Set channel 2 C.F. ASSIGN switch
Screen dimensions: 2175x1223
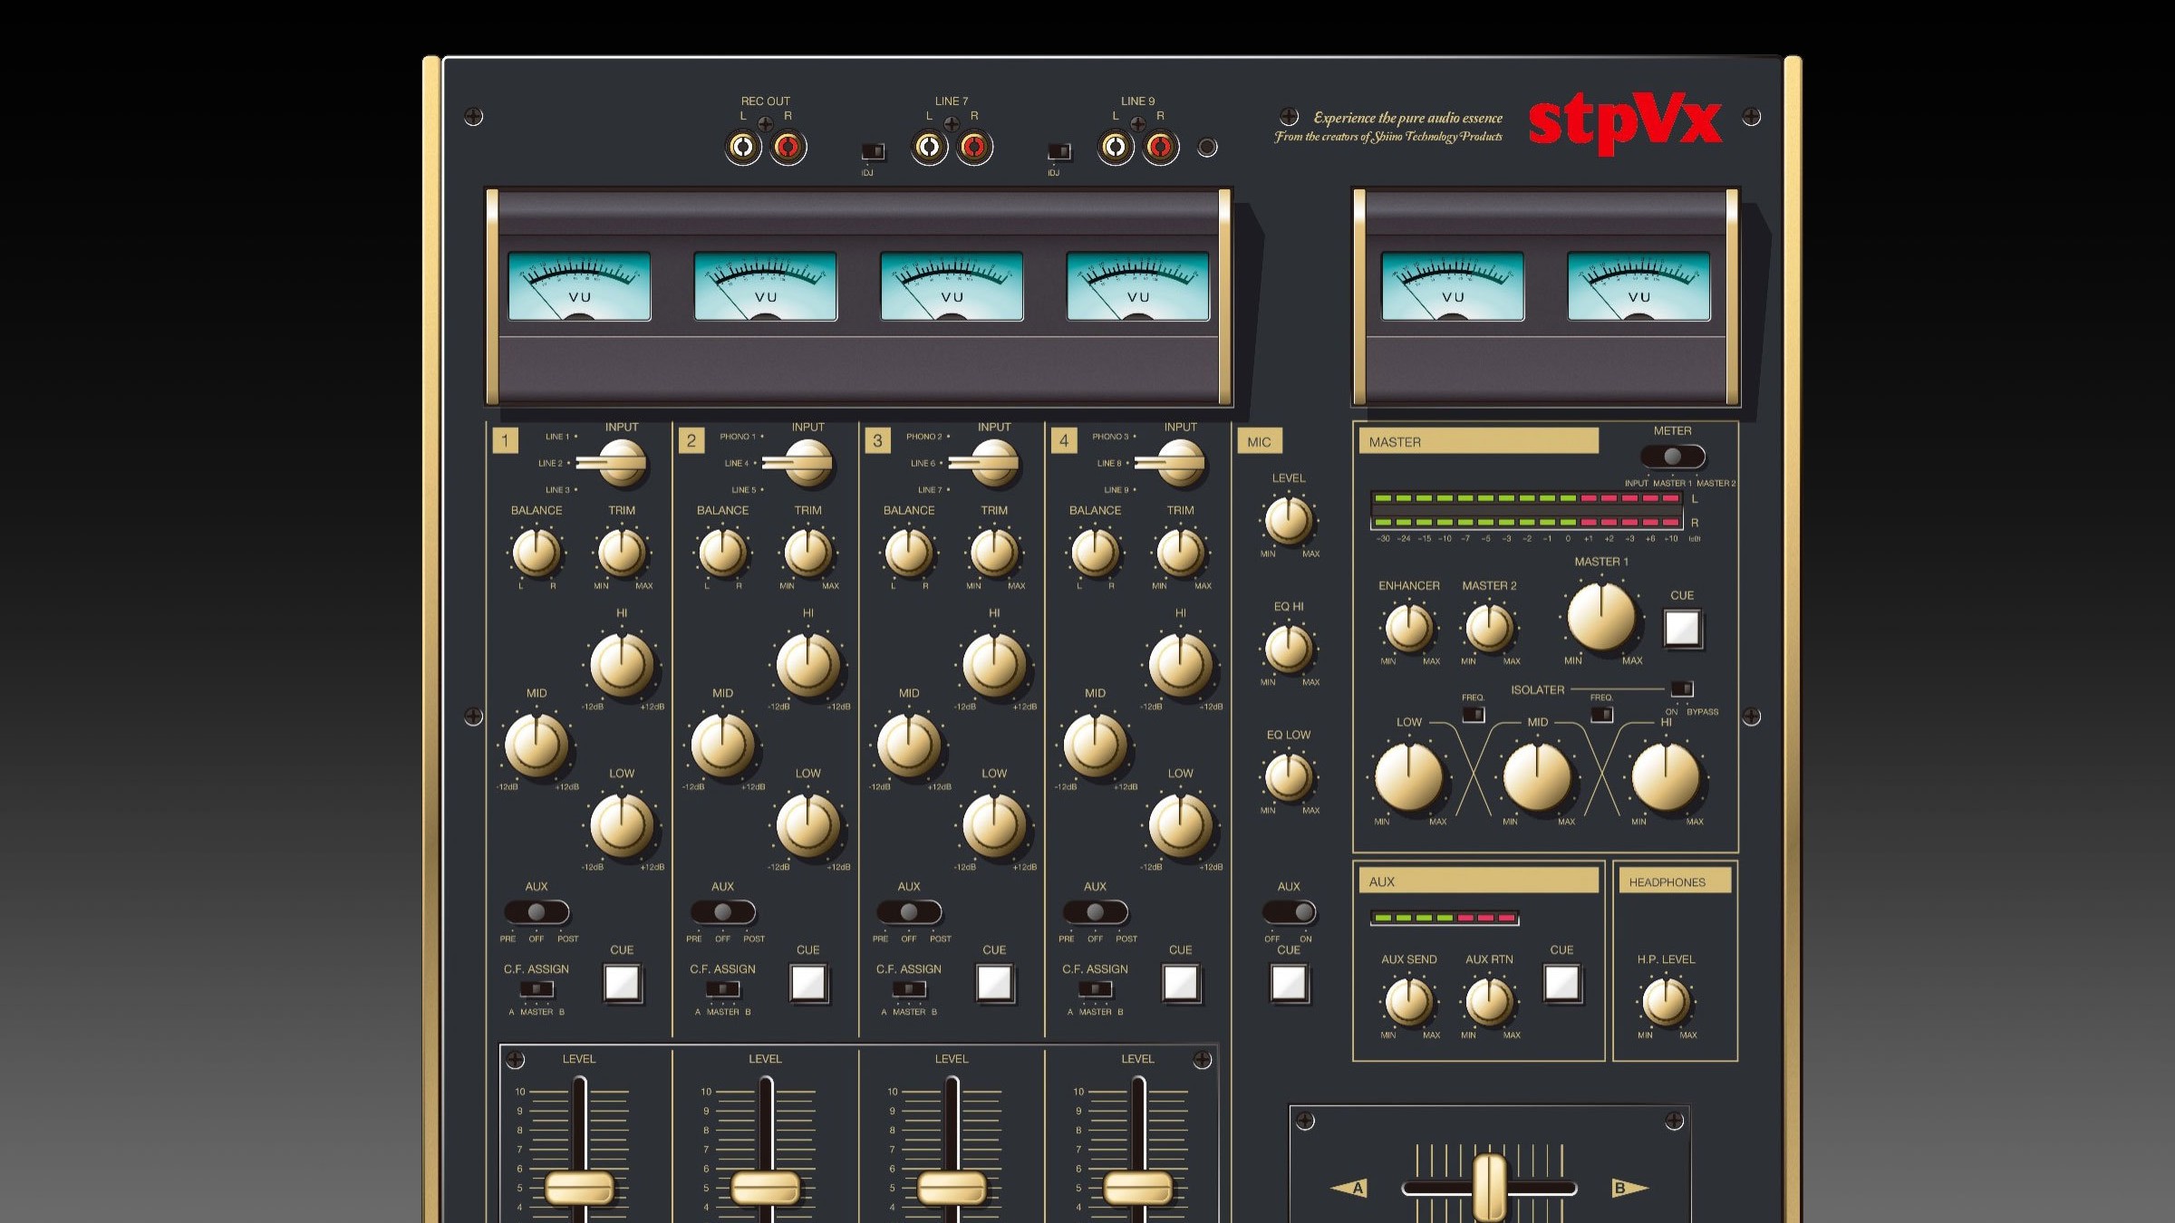[x=722, y=989]
